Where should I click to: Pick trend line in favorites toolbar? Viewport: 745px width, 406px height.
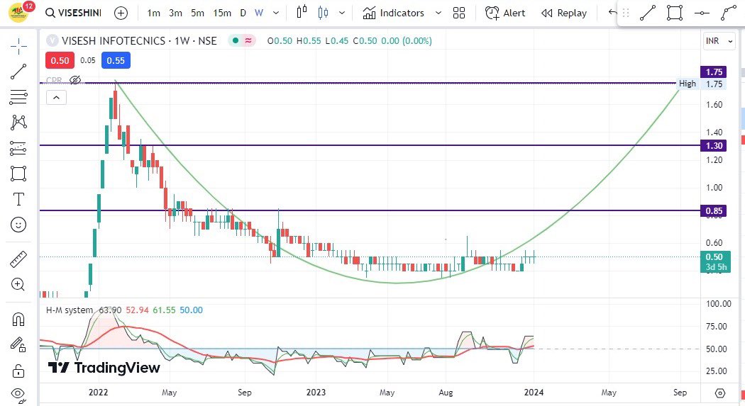(648, 13)
